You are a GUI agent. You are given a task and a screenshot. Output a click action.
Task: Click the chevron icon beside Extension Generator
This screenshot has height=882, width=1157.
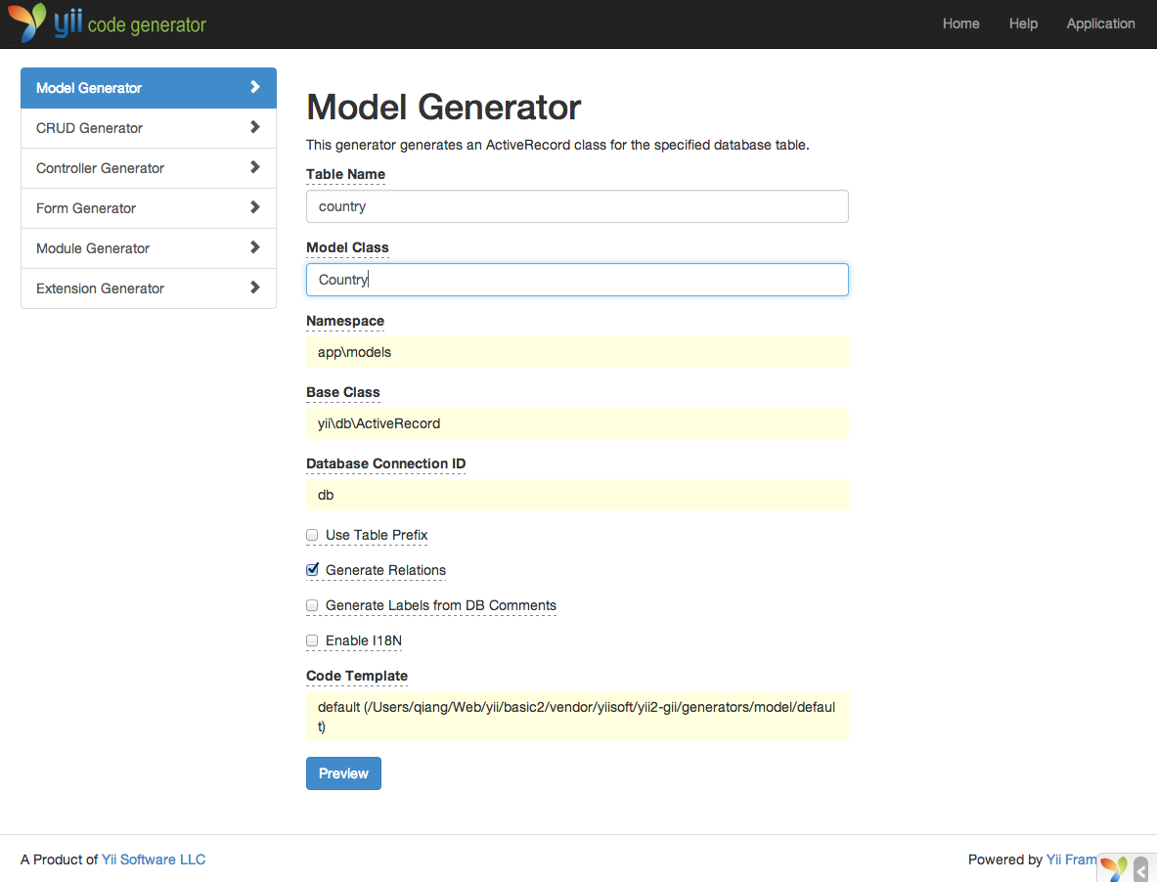[x=255, y=287]
